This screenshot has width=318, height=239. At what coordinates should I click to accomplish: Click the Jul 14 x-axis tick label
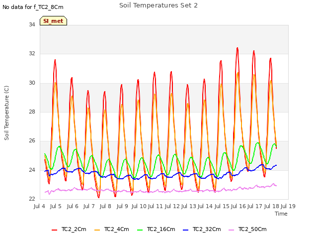pyautogui.click(x=205, y=206)
